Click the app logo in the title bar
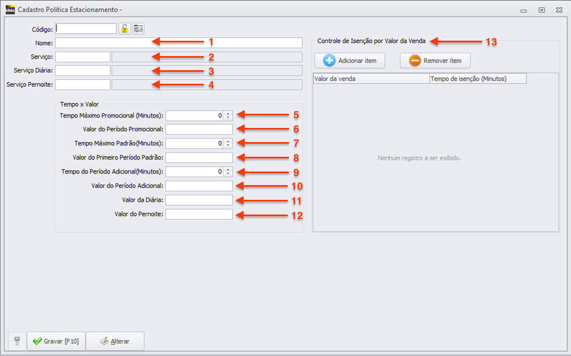 (10, 10)
